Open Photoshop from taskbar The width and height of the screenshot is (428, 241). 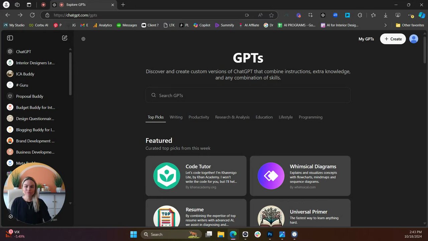[x=270, y=234]
